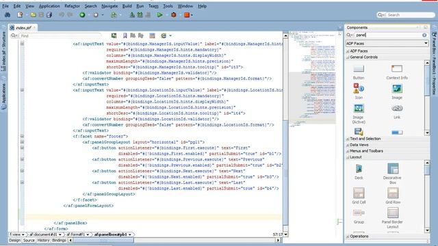
Task: Click the editor table-like icon
Action: click(152, 36)
